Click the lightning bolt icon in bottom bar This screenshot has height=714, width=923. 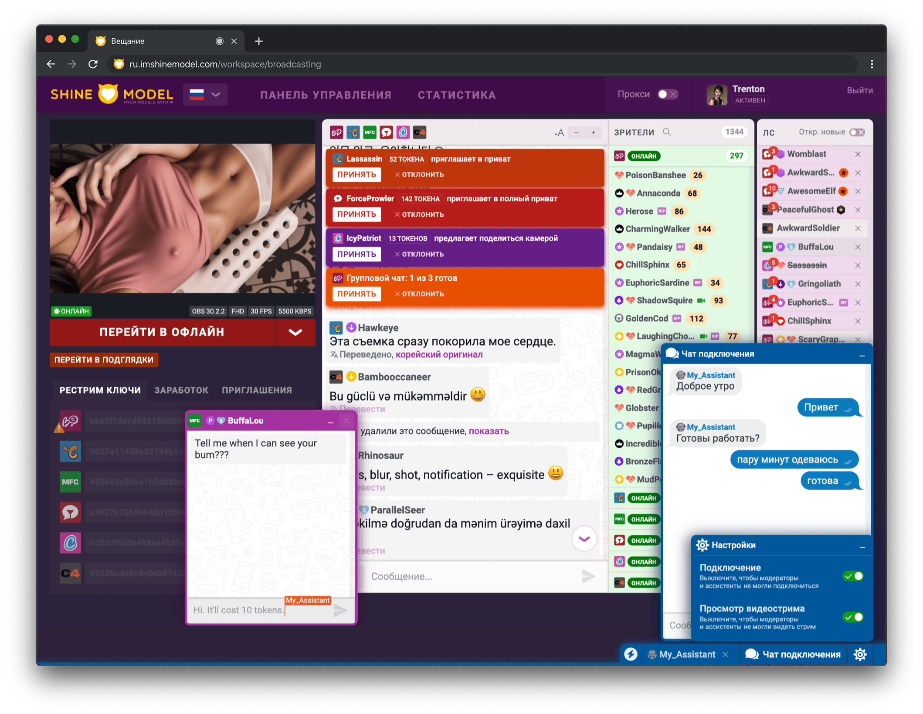(x=631, y=654)
